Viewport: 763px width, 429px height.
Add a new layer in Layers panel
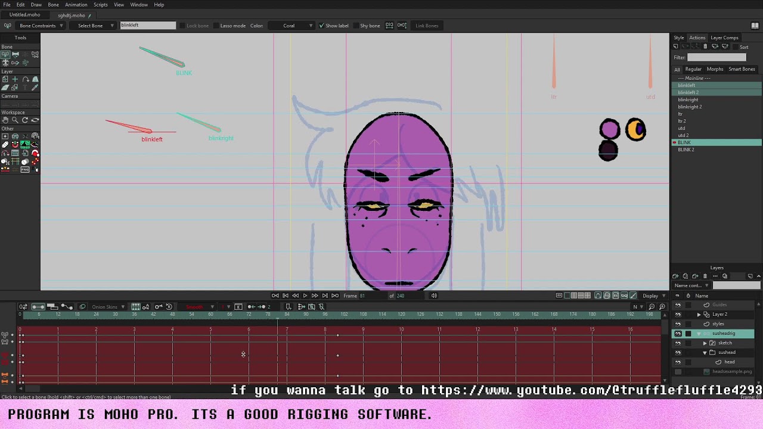pyautogui.click(x=675, y=276)
